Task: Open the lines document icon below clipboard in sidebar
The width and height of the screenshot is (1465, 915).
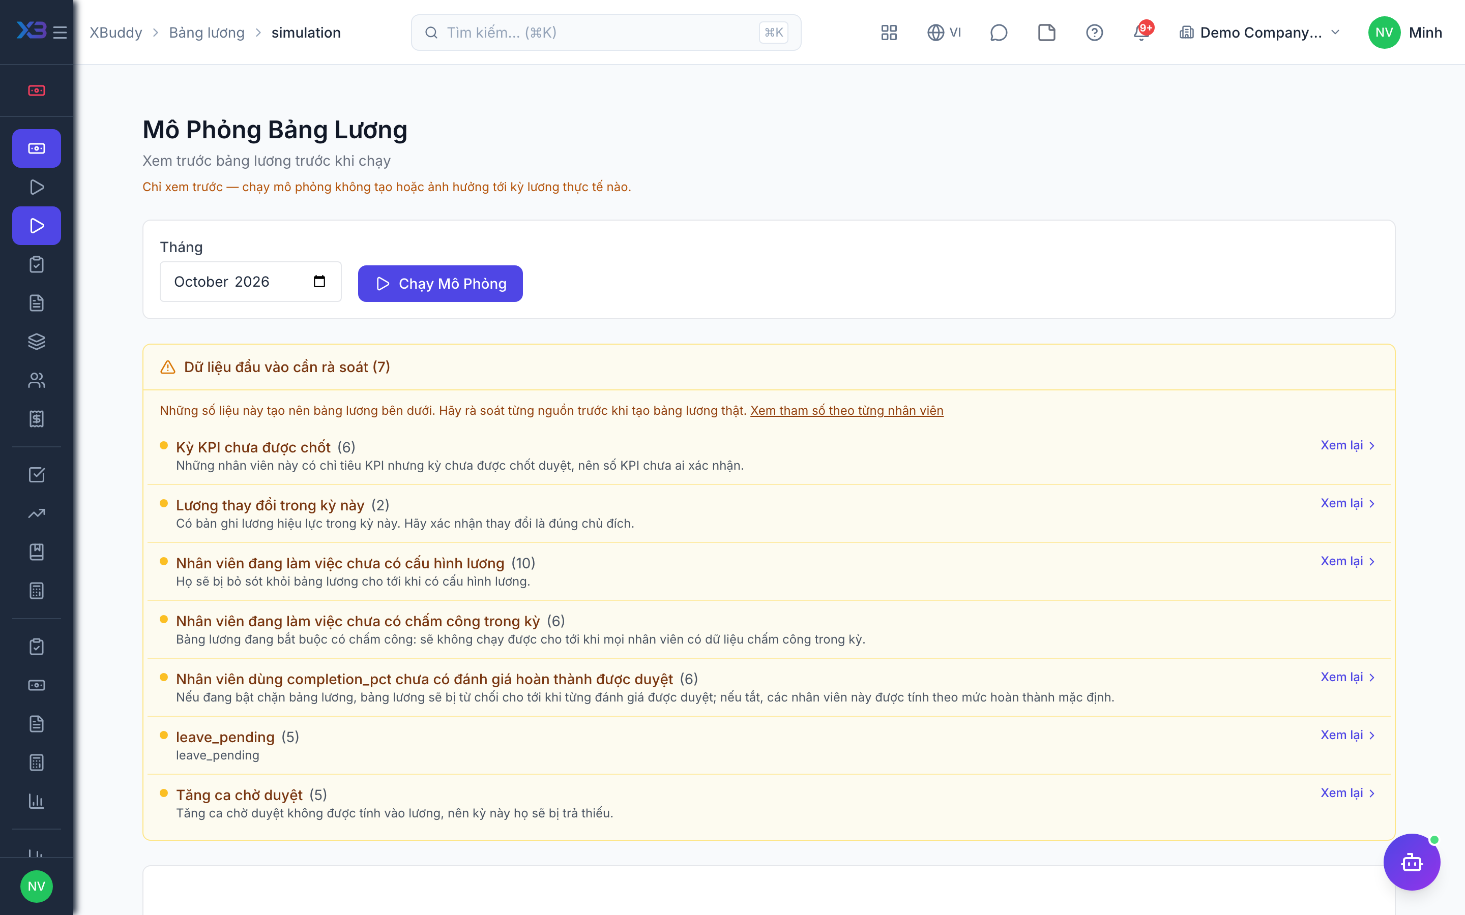Action: coord(36,302)
